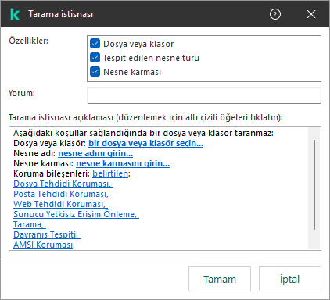Open the Davranış Tespiti link
Viewport: 330px width, 300px height.
tap(47, 234)
